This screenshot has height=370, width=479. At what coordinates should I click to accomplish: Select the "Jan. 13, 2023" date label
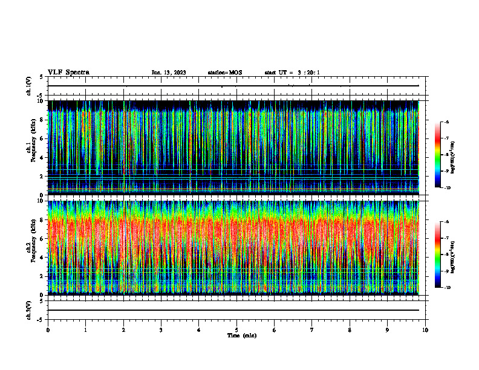pos(169,73)
